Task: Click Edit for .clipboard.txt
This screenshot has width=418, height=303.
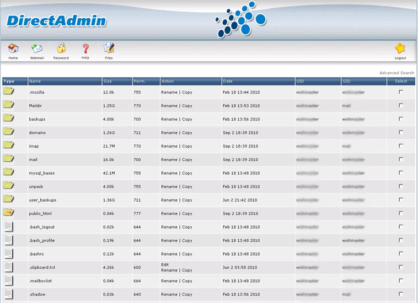Action: coord(165,264)
